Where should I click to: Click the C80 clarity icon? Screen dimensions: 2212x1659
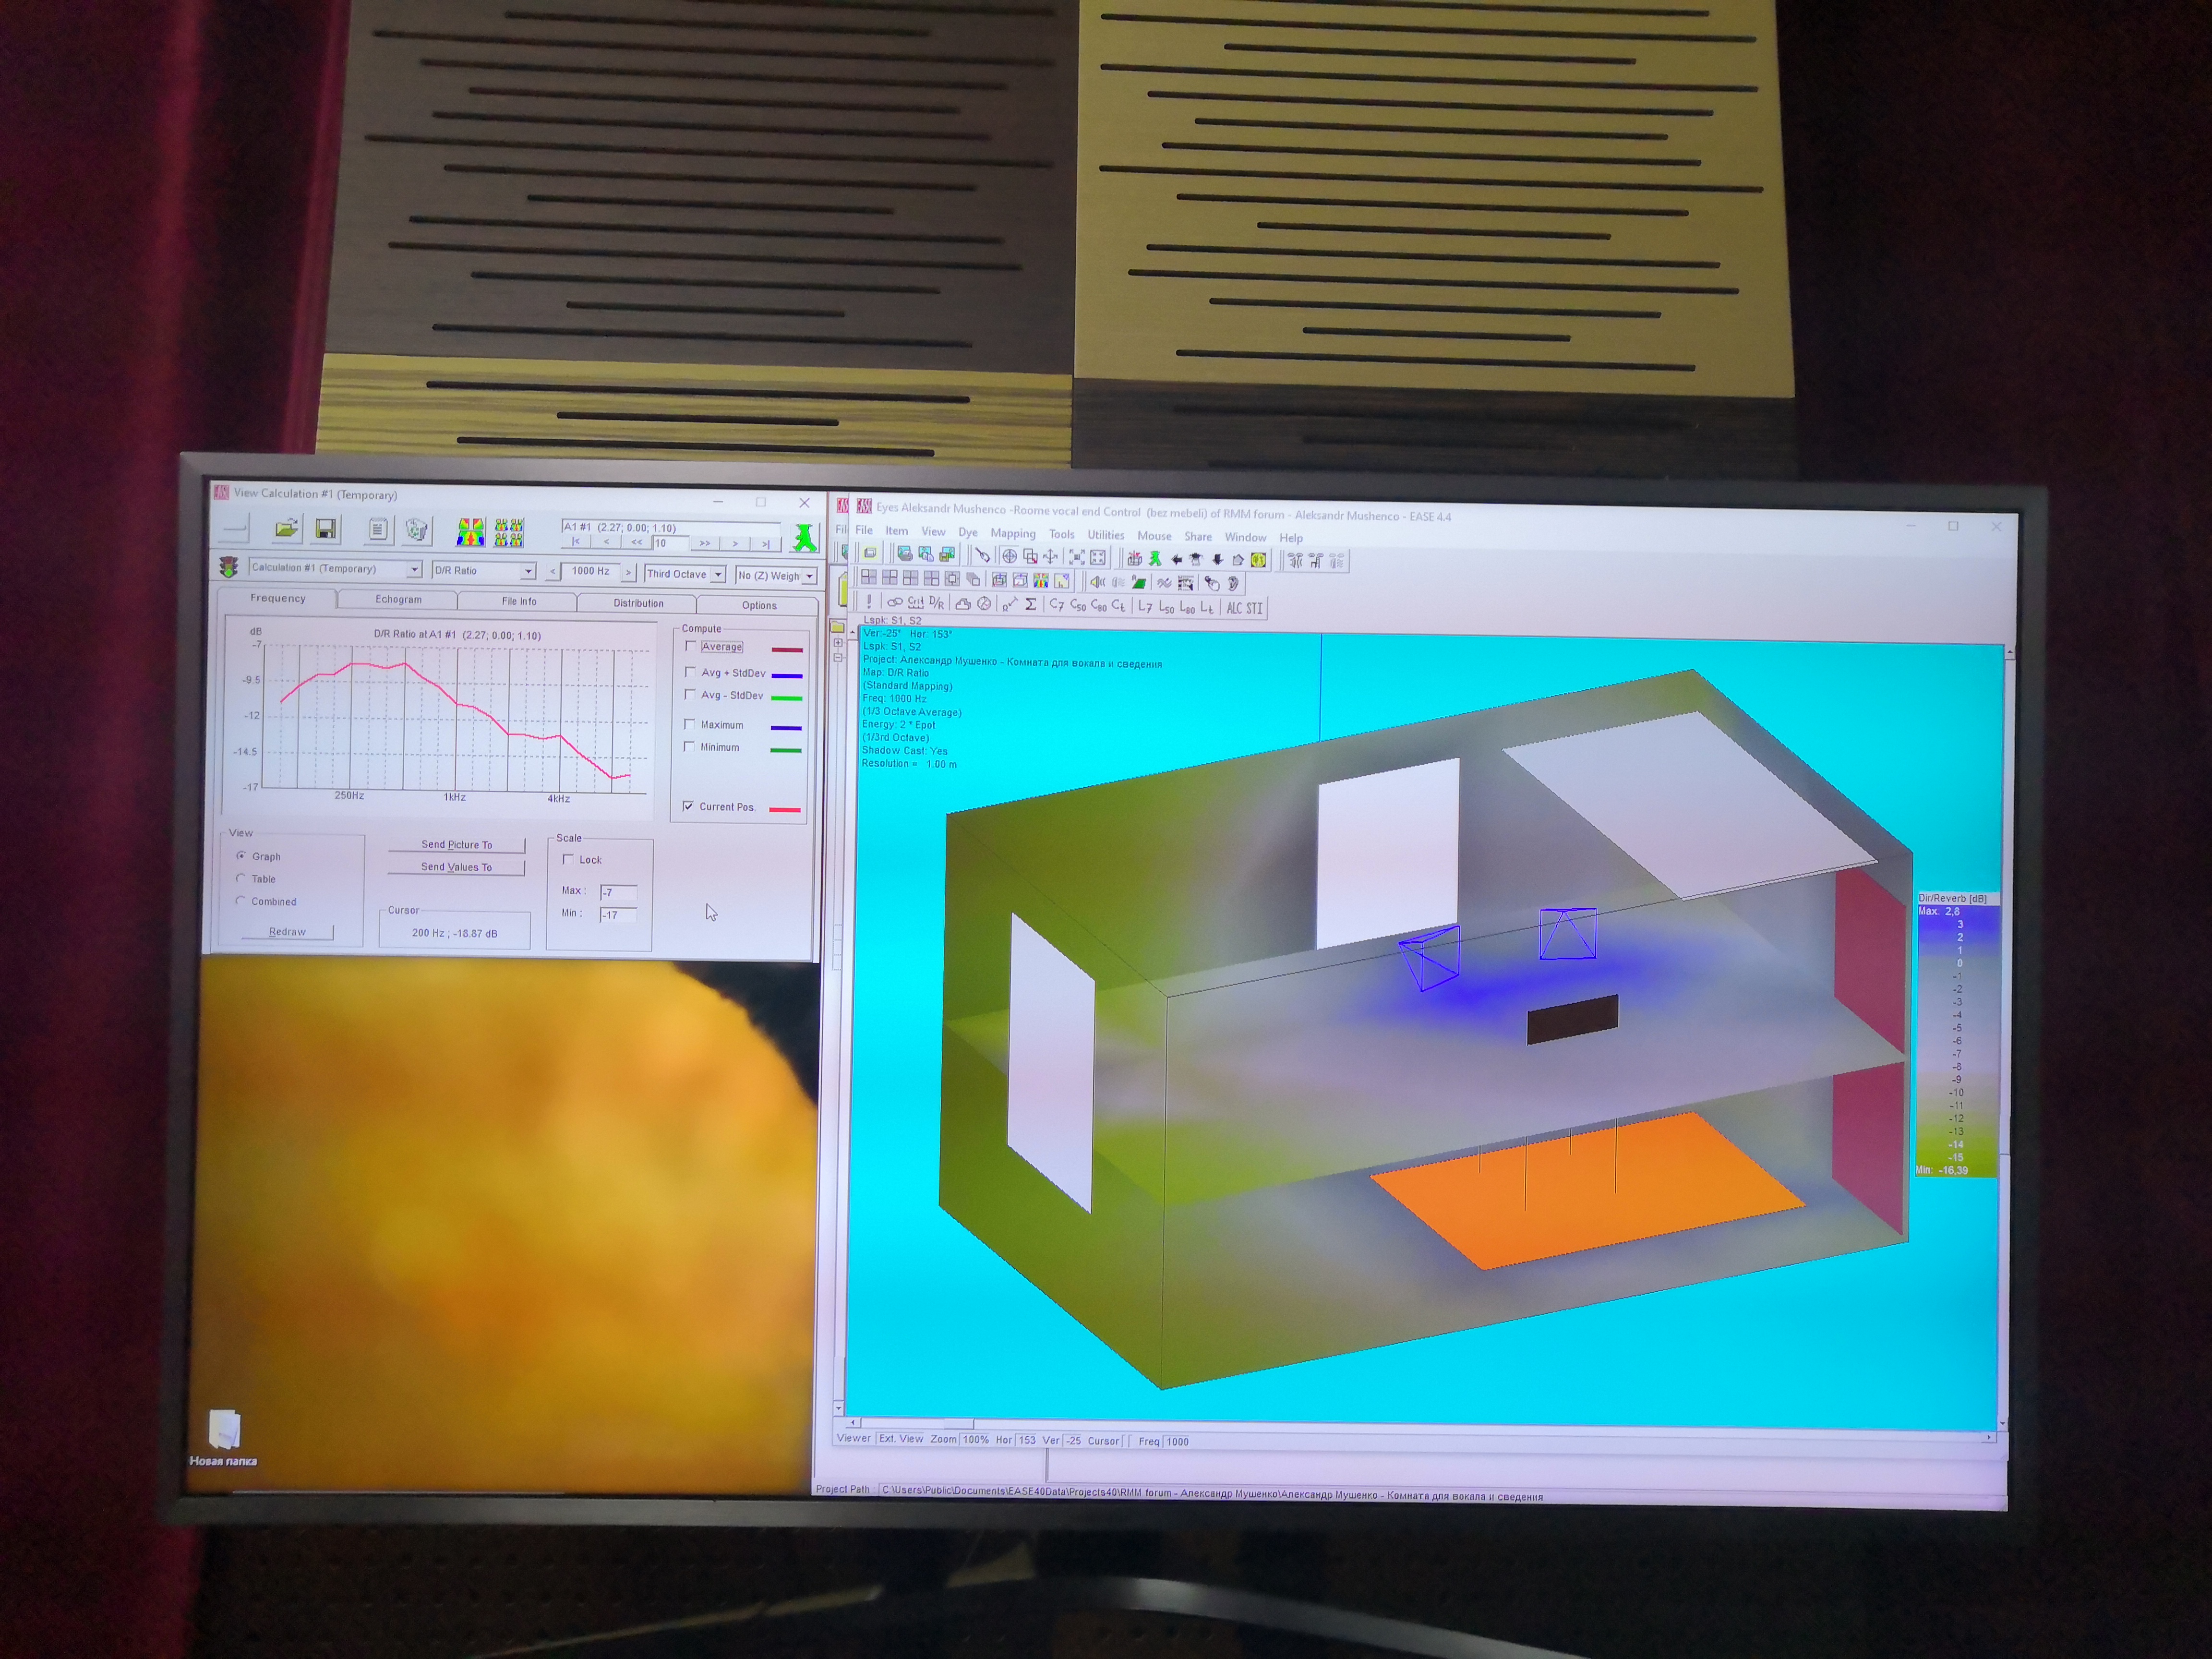click(1099, 606)
